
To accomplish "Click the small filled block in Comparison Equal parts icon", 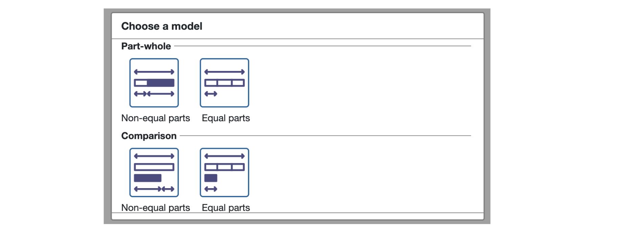I will pyautogui.click(x=211, y=178).
